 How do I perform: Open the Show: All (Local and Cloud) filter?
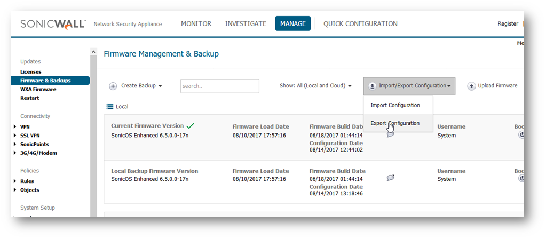tap(315, 86)
